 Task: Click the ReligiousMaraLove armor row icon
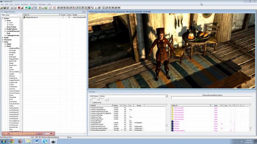point(24,17)
